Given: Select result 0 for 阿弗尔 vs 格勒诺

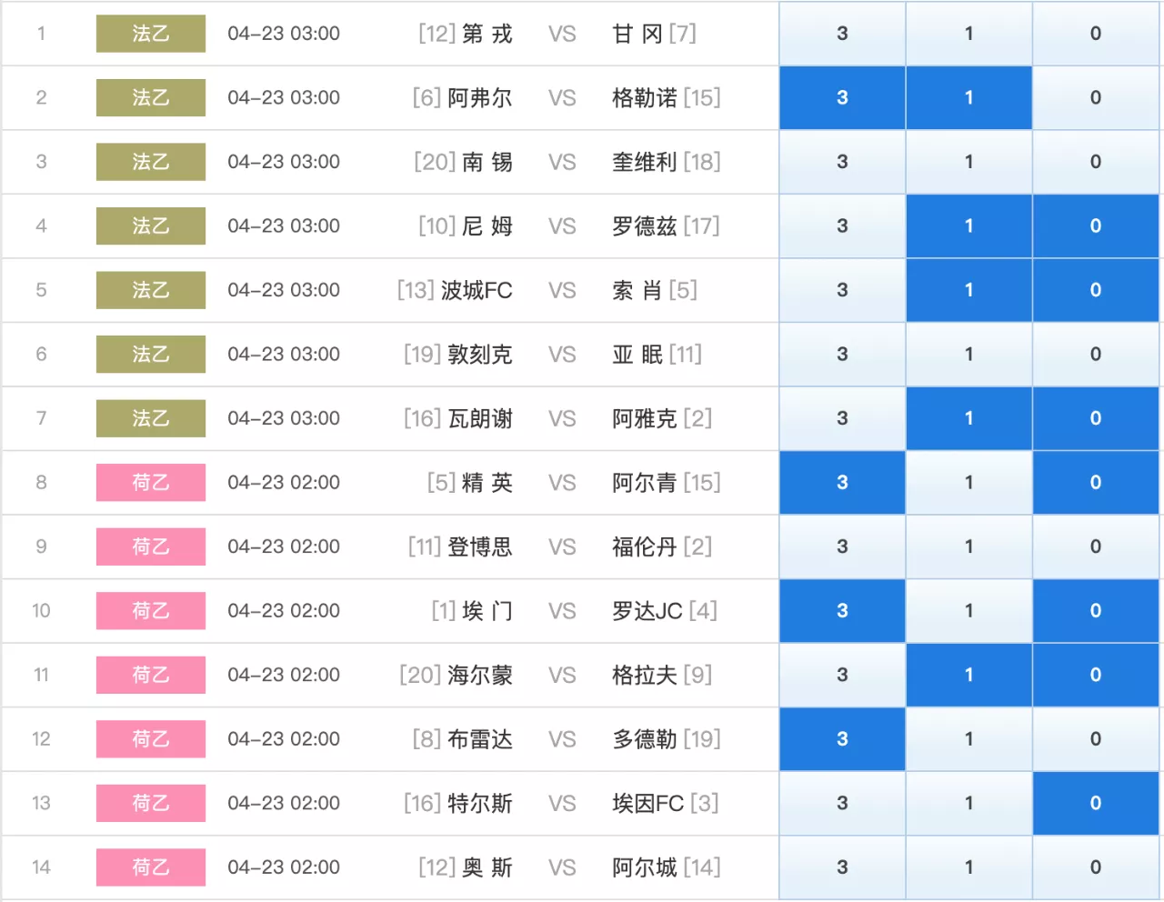Looking at the screenshot, I should [x=1096, y=97].
